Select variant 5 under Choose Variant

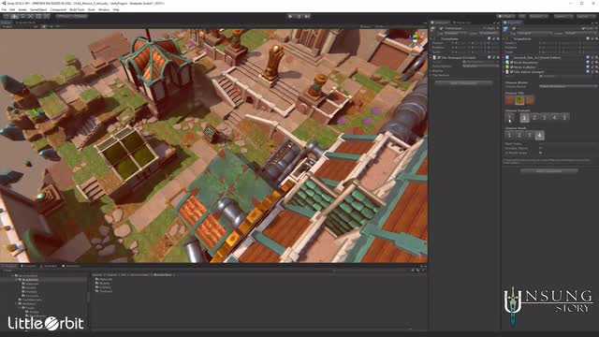coord(564,118)
